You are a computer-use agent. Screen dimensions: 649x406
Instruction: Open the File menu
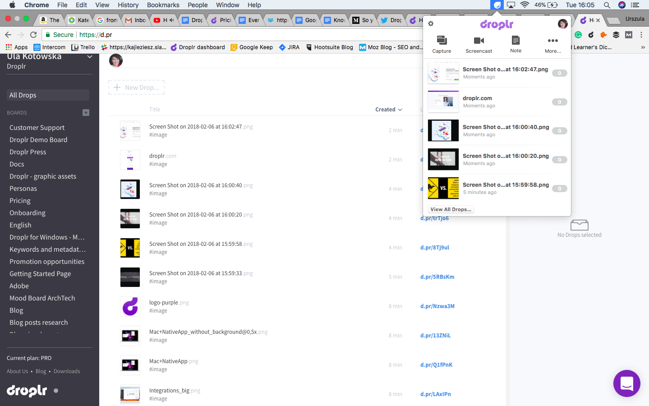[62, 5]
